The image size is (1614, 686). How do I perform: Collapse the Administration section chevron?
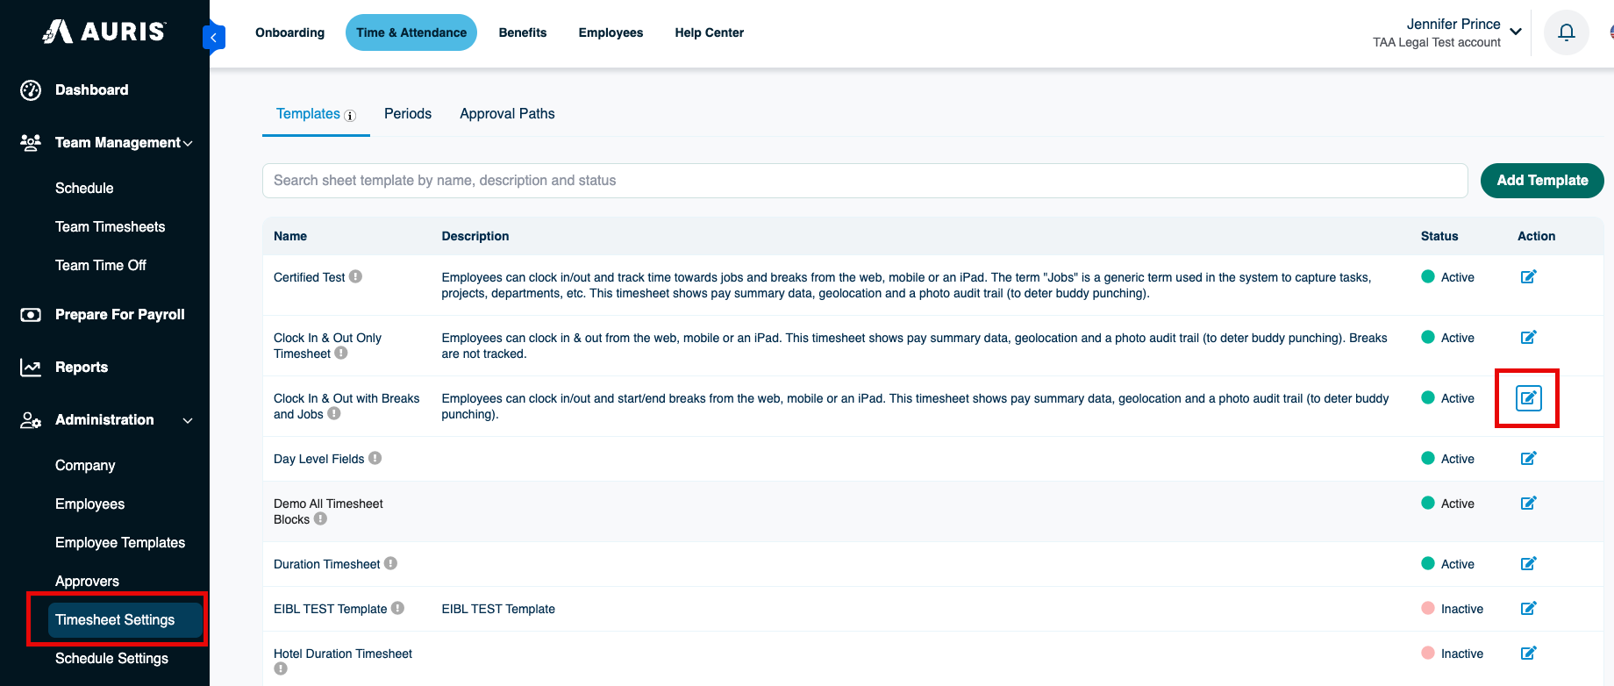click(188, 420)
